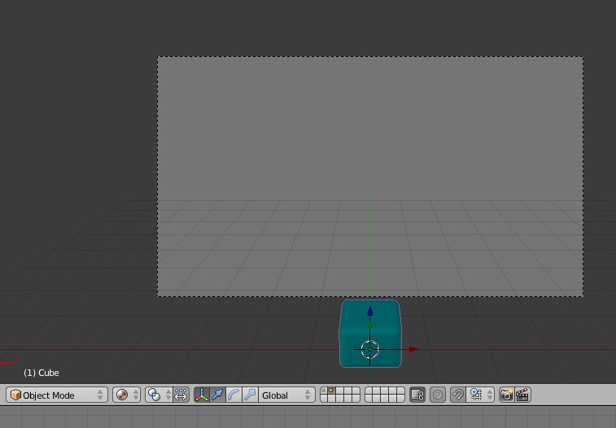Click the blue Z-axis manipulator arrow
The image size is (616, 428).
point(370,312)
